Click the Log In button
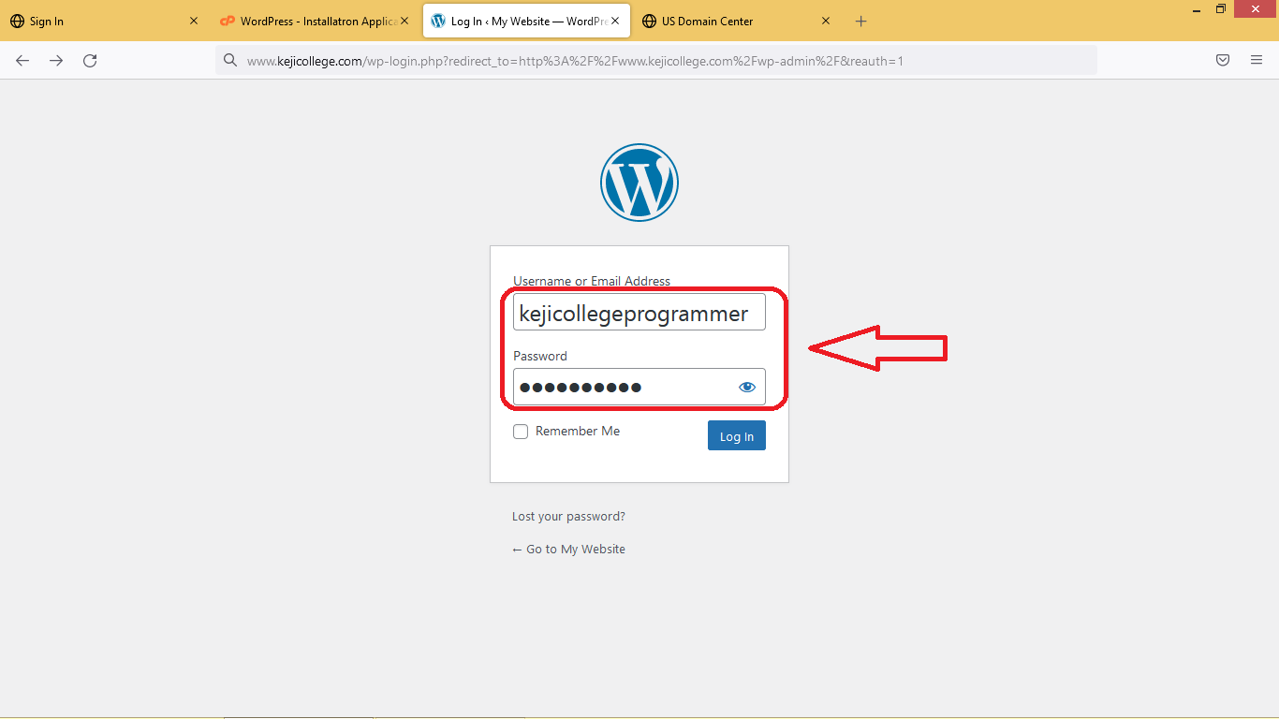Viewport: 1279px width, 719px height. [x=737, y=435]
